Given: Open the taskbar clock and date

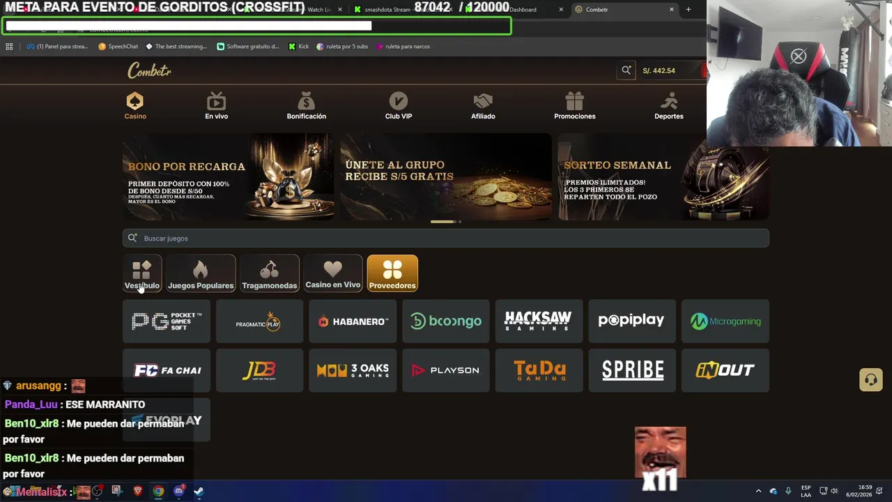Looking at the screenshot, I should (x=859, y=491).
